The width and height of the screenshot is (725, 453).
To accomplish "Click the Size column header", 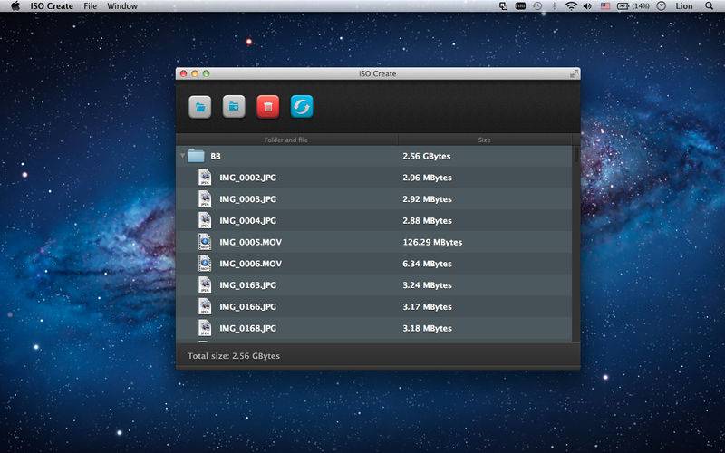I will click(x=485, y=140).
